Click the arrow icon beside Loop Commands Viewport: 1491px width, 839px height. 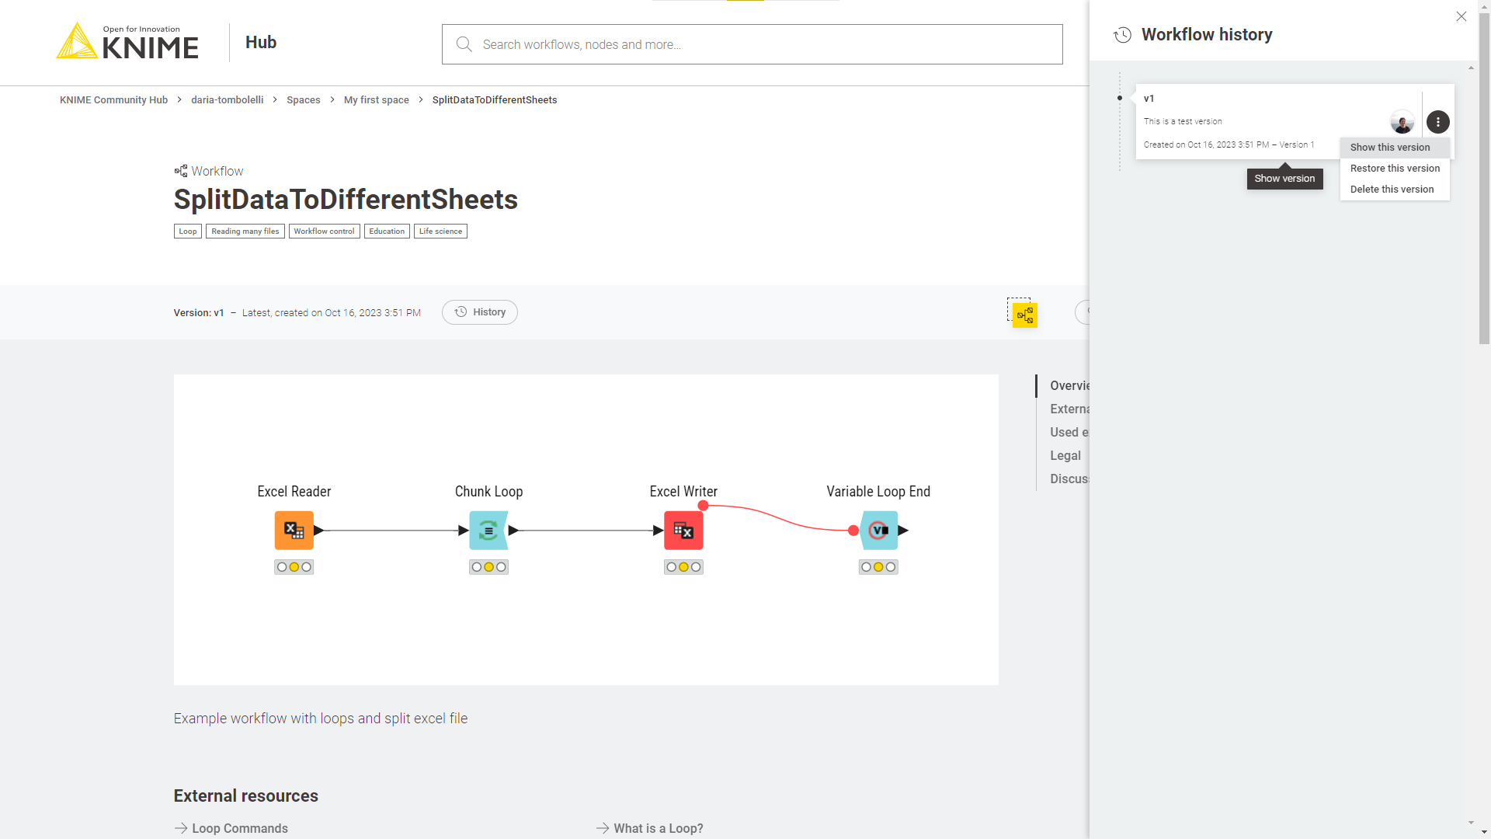[x=181, y=828]
